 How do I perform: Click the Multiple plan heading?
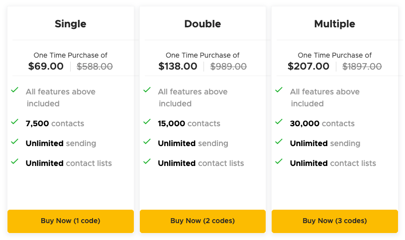coord(334,24)
